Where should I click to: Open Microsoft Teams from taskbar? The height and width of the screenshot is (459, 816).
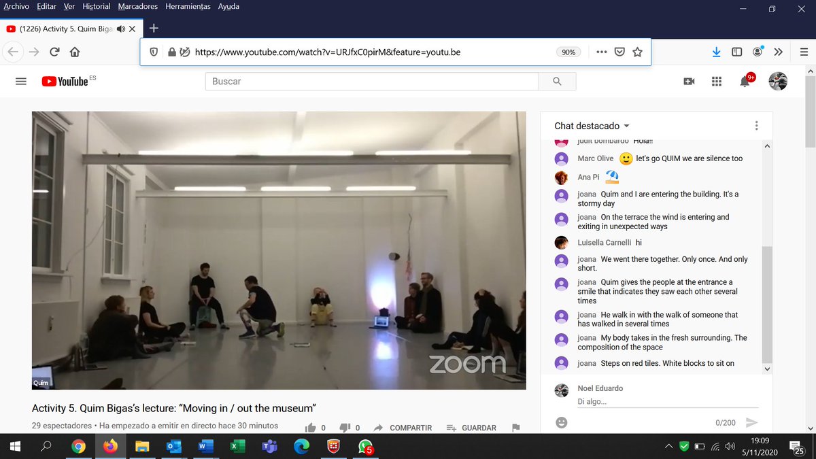click(x=269, y=447)
